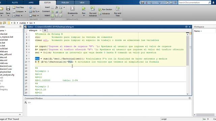Click the Save icon in the ribbon
216x121 pixels.
(8, 8)
